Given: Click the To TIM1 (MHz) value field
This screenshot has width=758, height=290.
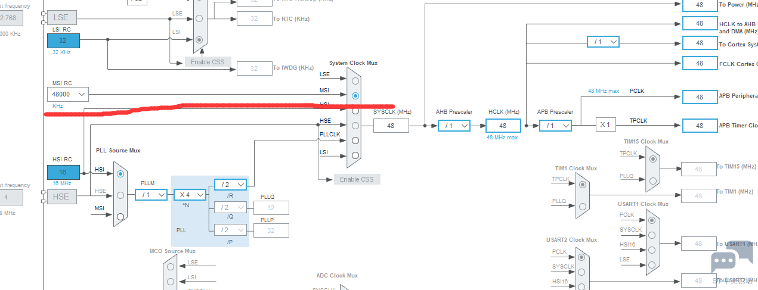Looking at the screenshot, I should click(x=698, y=195).
